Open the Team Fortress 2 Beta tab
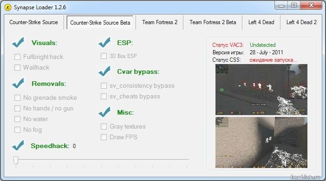Screen dimensions: 326x181 213,22
